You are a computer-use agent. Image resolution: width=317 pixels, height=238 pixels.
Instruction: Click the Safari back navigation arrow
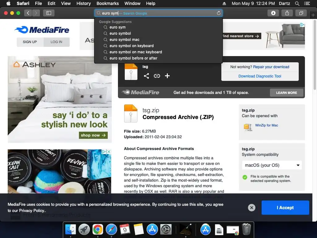point(28,13)
